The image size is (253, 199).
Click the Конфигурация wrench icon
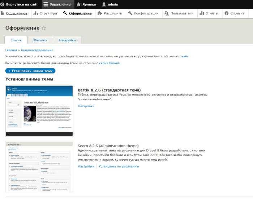point(130,13)
